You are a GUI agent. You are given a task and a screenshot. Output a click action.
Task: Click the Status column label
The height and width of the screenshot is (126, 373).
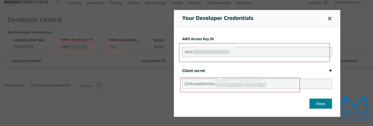pos(159,40)
